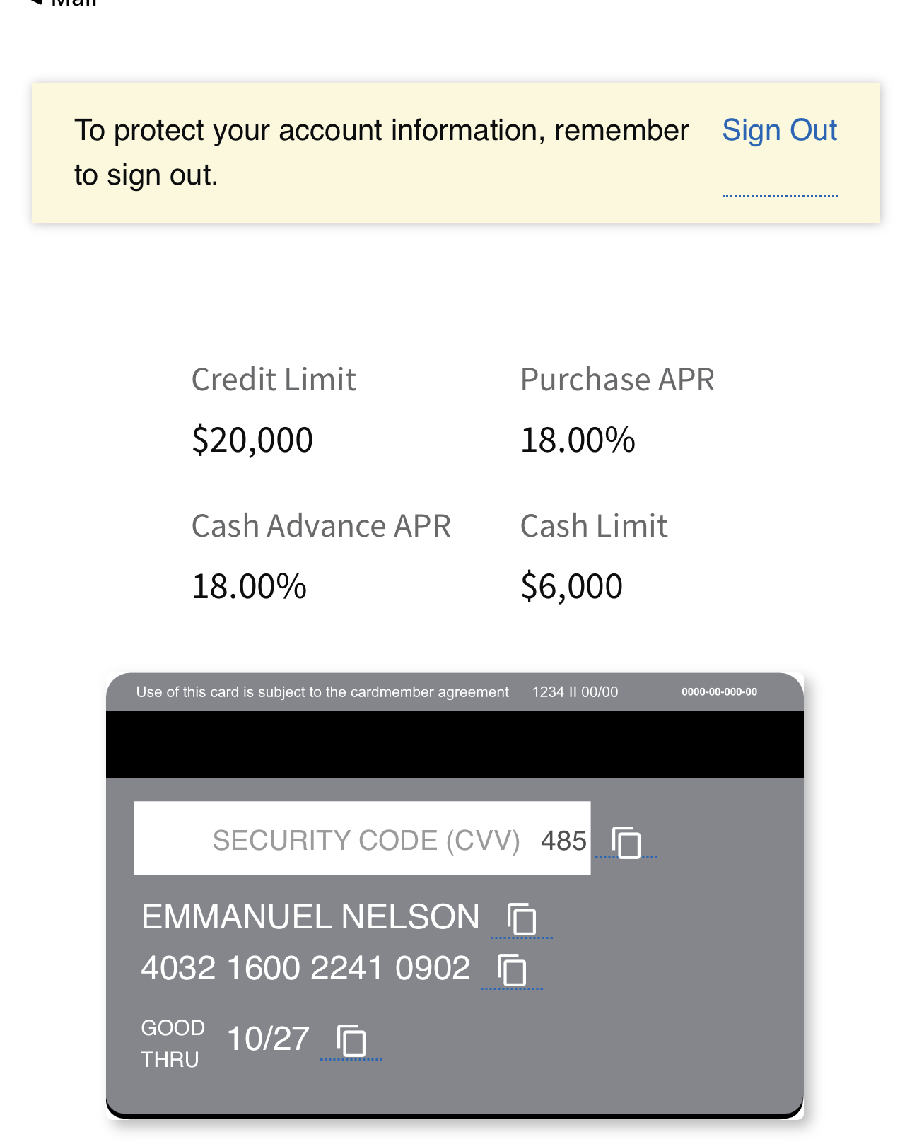Viewport: 912px width, 1144px height.
Task: Copy the cardholder name Emmanuel Nelson
Action: (x=522, y=919)
